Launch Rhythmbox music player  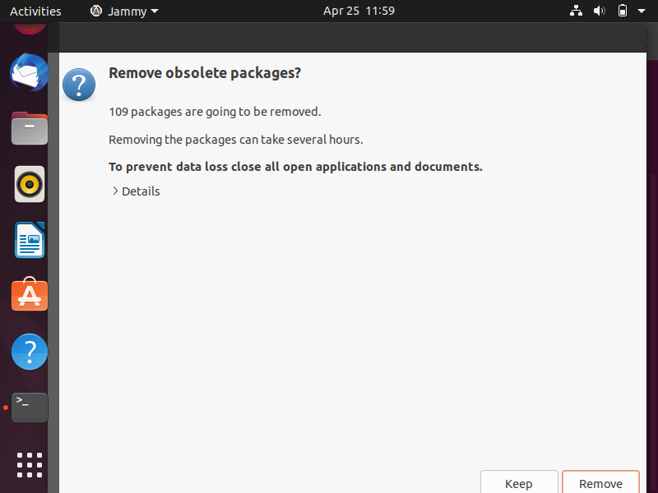pyautogui.click(x=30, y=184)
